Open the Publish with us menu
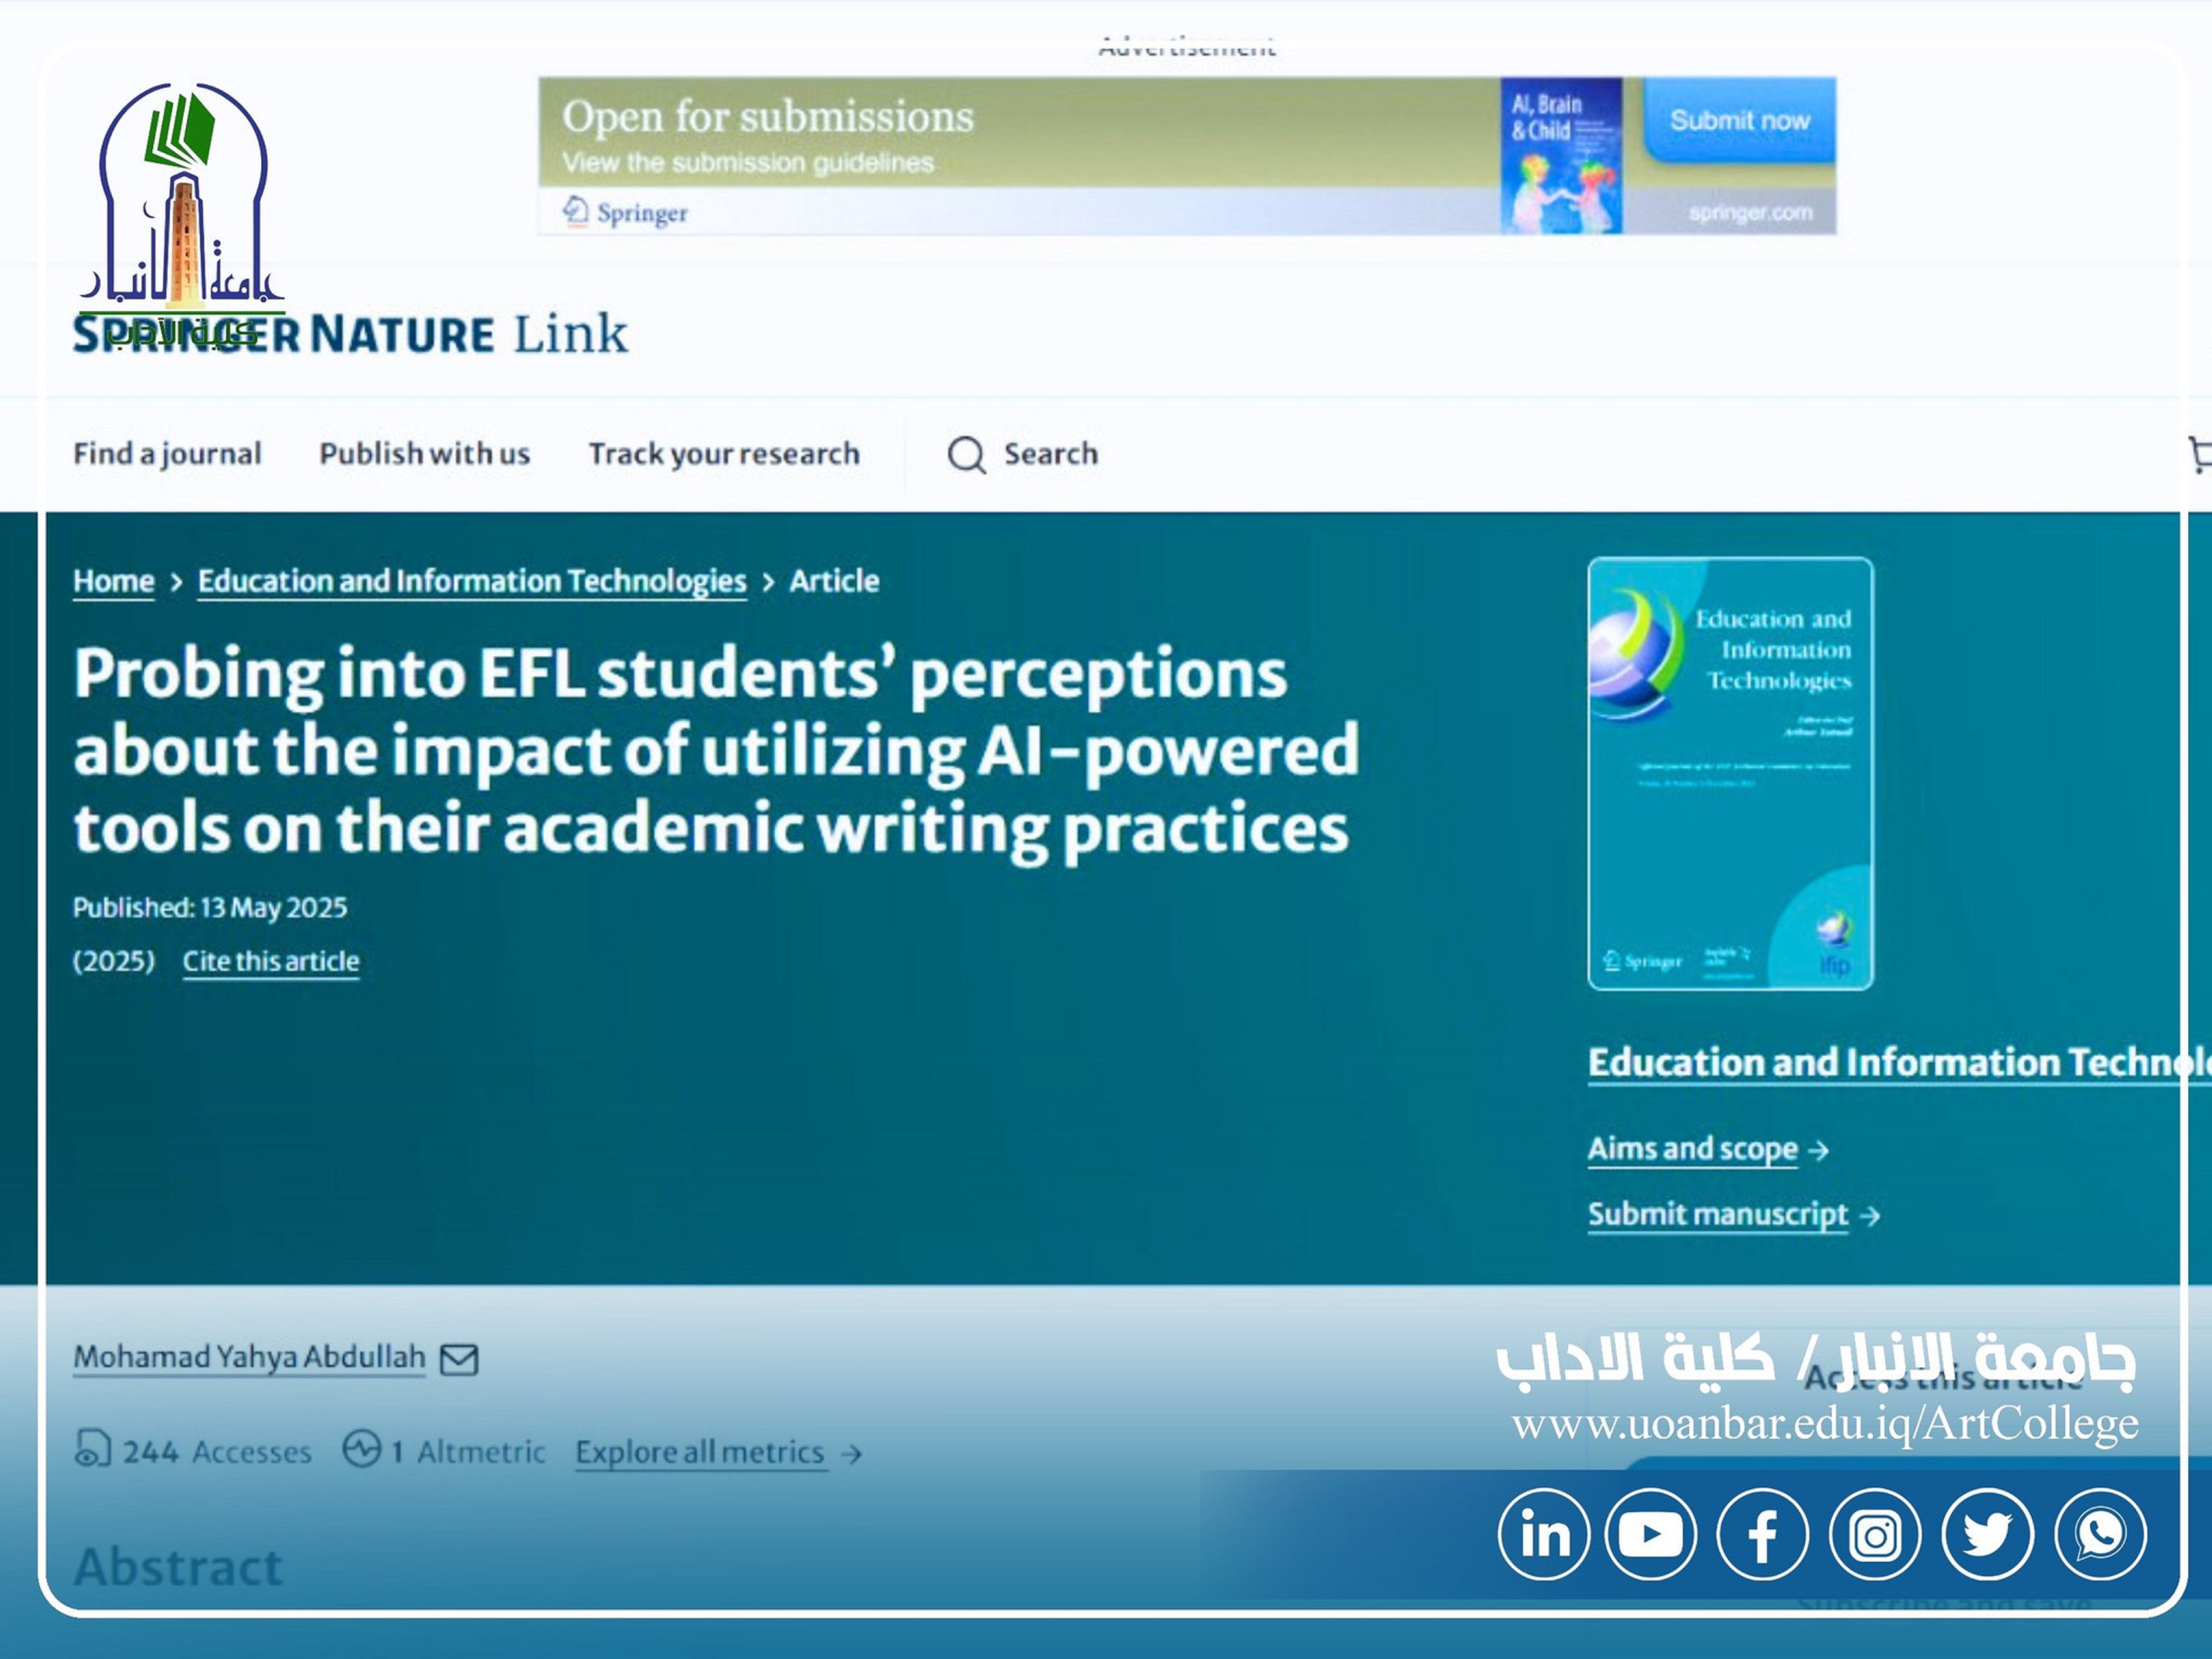The image size is (2212, 1659). pyautogui.click(x=425, y=454)
